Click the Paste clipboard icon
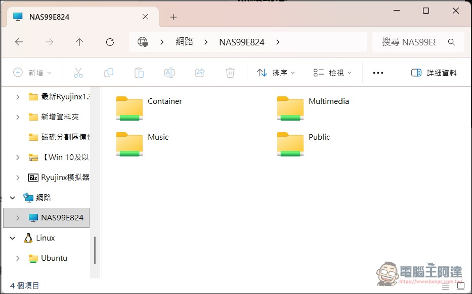Screen dimensions: 472x294 [x=139, y=73]
